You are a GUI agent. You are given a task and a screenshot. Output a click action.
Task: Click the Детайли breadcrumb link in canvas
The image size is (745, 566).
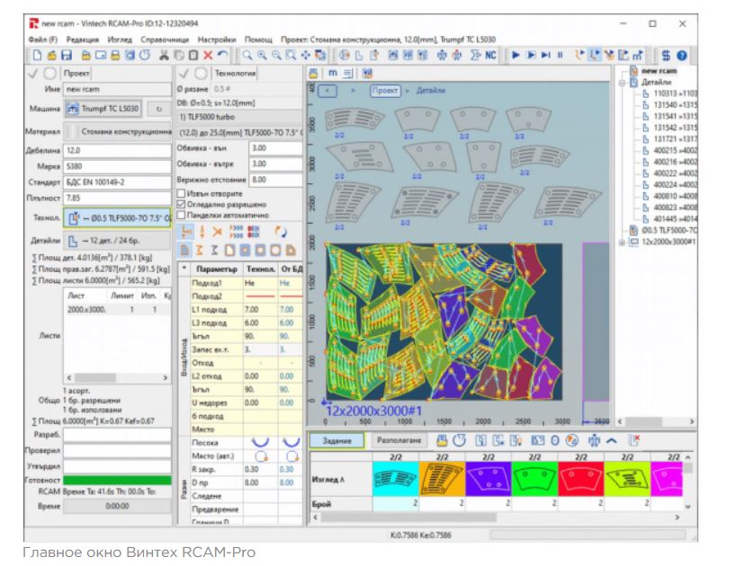(x=430, y=90)
